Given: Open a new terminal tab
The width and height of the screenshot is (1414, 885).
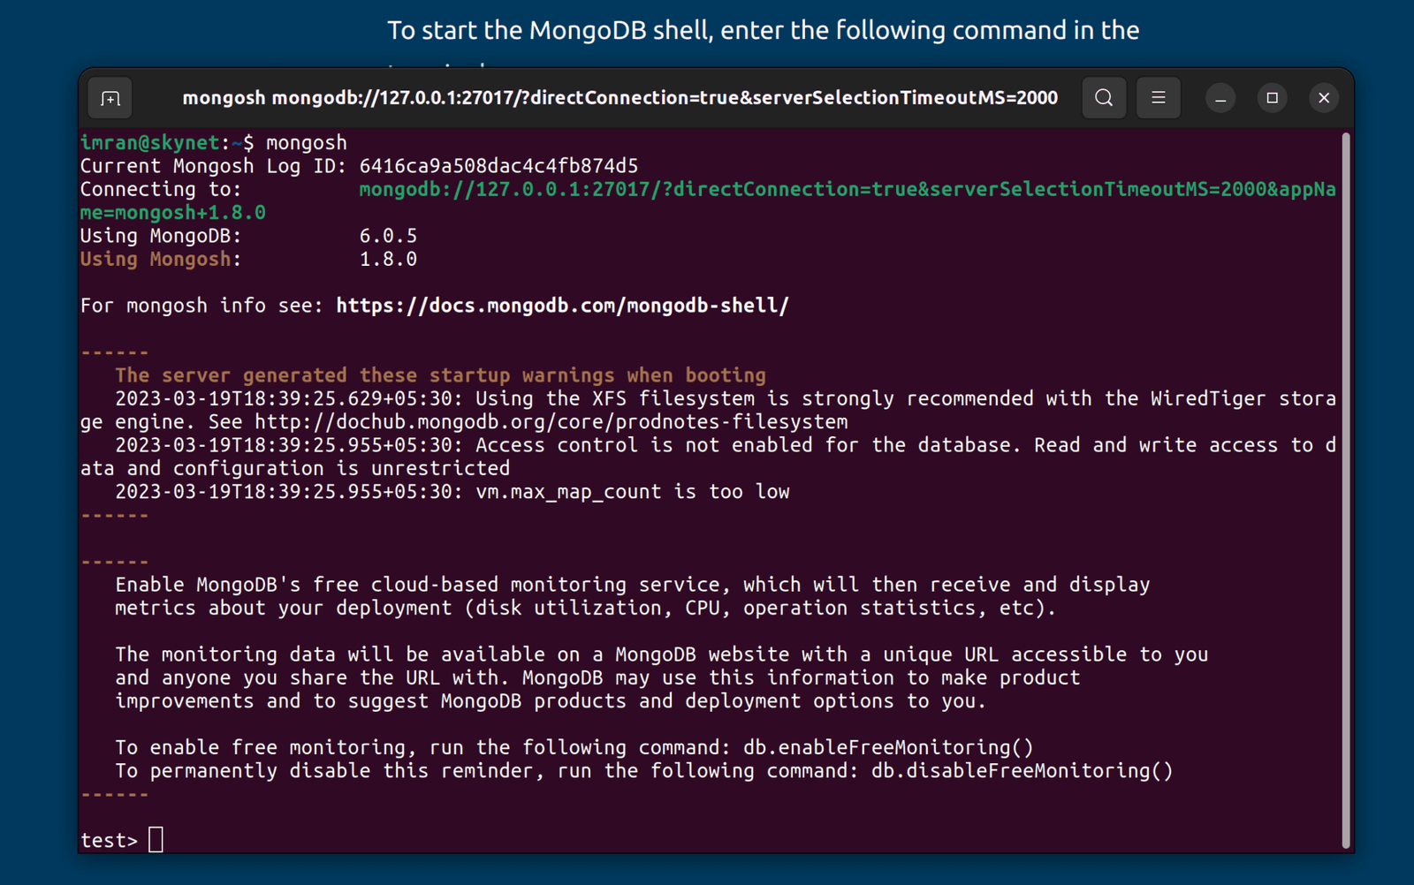Looking at the screenshot, I should (110, 98).
